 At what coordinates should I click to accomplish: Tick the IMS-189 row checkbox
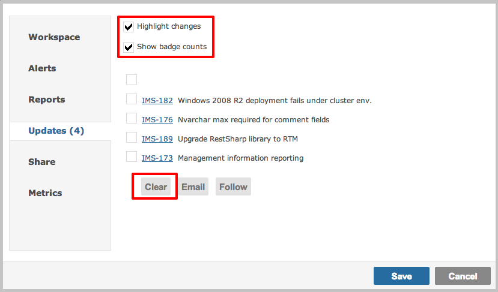[x=132, y=137]
